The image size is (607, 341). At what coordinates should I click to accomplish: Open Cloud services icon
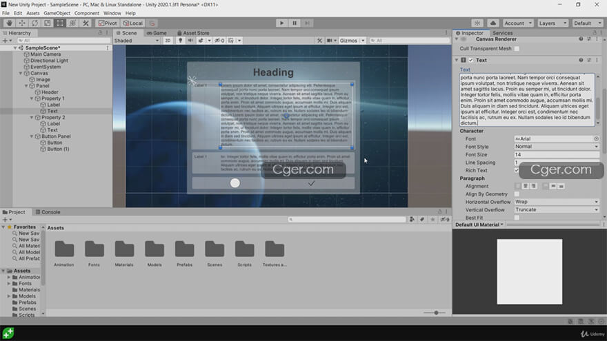pos(493,23)
